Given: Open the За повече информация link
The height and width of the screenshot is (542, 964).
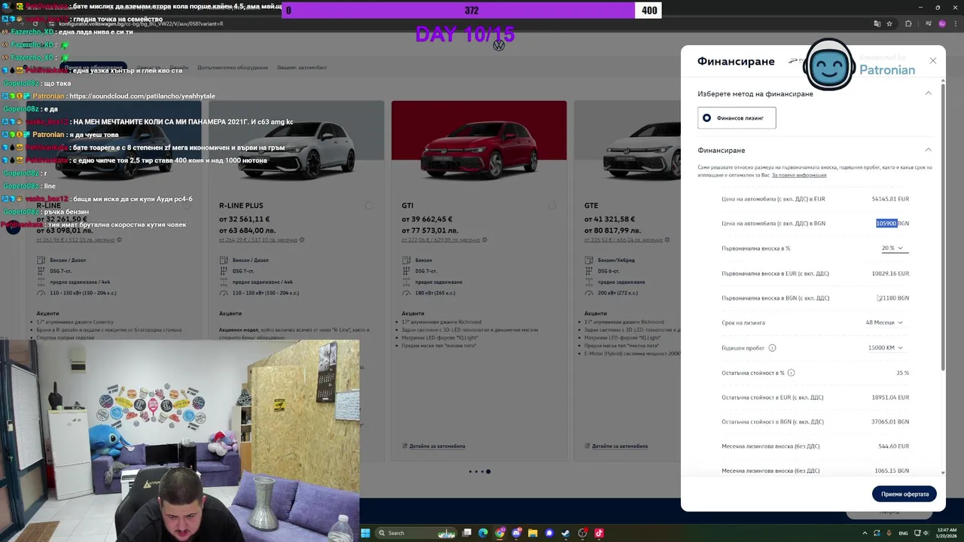Looking at the screenshot, I should point(799,175).
